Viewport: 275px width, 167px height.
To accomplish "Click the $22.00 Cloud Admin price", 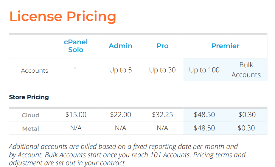I will 120,115.
